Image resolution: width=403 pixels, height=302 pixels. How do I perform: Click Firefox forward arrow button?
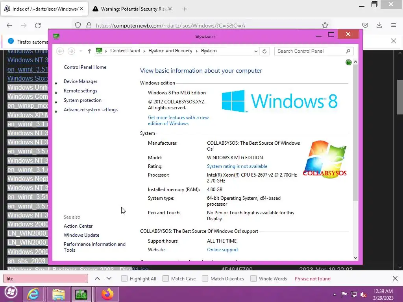pyautogui.click(x=24, y=25)
